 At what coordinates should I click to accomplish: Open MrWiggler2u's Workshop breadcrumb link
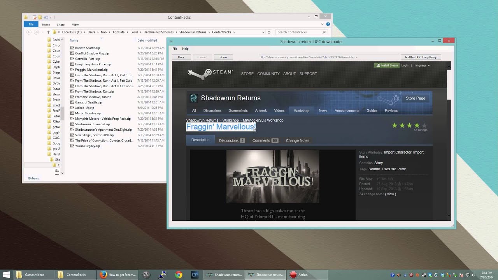click(x=263, y=120)
